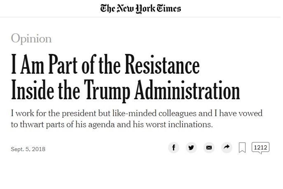Save the article with the bookmark icon
Screen dimensions: 283x189
pos(242,147)
